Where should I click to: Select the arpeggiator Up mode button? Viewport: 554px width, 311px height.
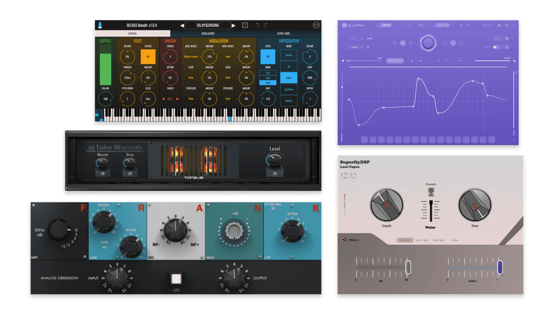click(x=289, y=66)
